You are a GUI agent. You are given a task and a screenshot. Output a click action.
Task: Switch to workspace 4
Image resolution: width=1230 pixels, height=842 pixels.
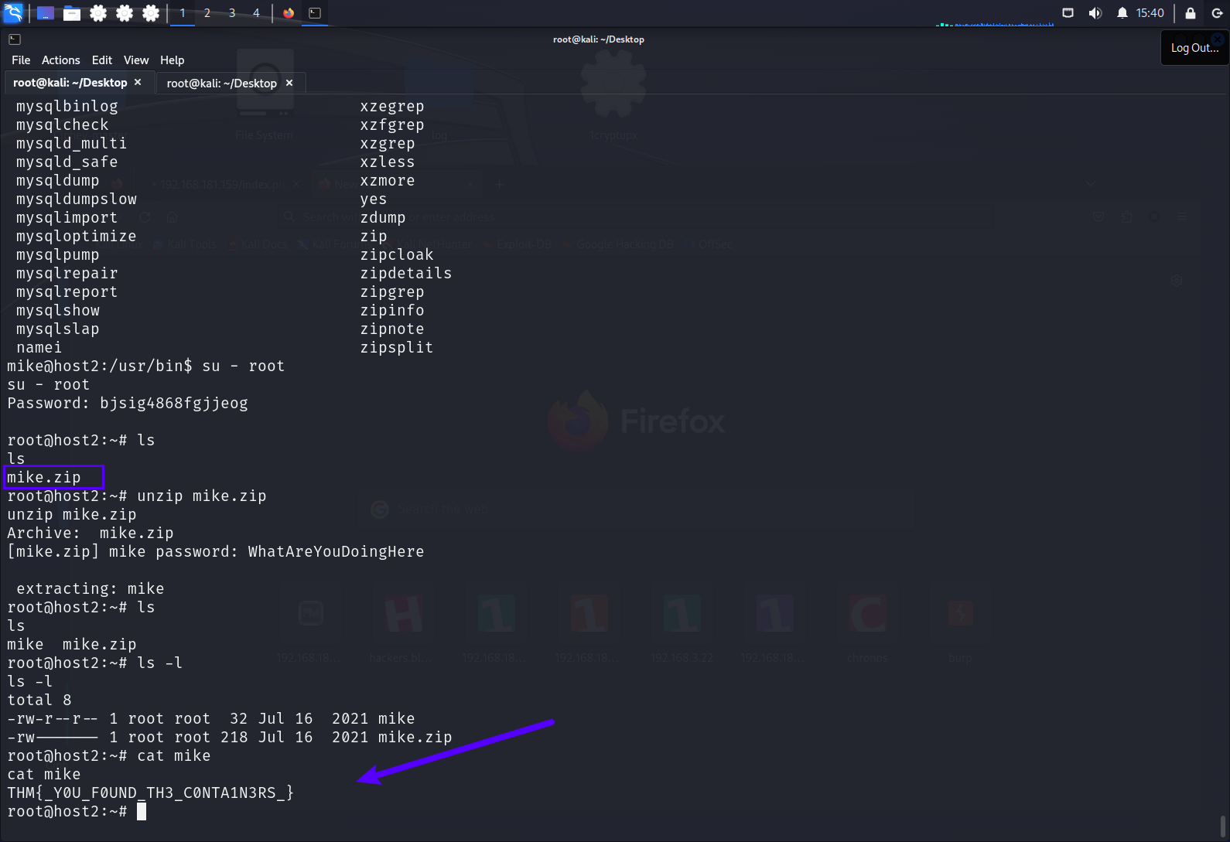point(256,13)
